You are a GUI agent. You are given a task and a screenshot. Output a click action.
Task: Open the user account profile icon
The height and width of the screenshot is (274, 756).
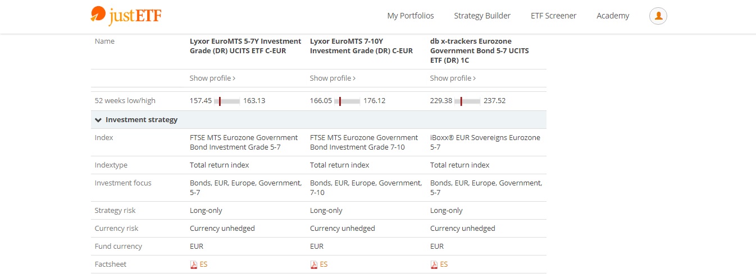658,16
